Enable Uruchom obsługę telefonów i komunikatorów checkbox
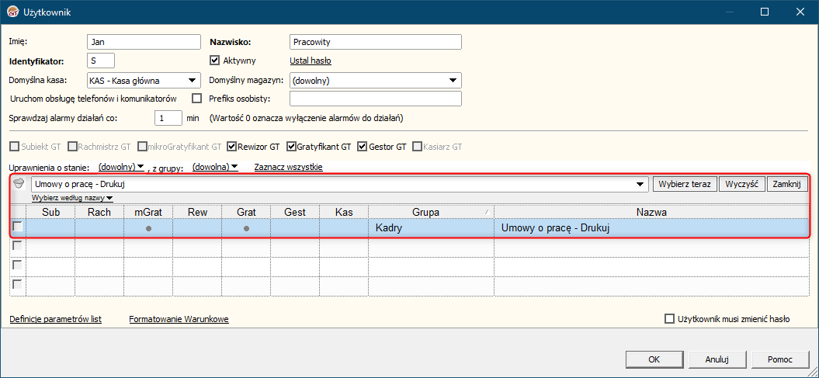 (x=197, y=98)
